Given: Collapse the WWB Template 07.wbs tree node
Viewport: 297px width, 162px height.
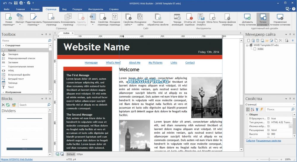Looking at the screenshot, I should pos(247,46).
